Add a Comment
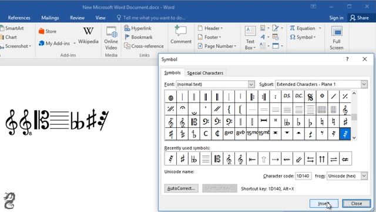This screenshot has height=212, width=376. pyautogui.click(x=181, y=35)
